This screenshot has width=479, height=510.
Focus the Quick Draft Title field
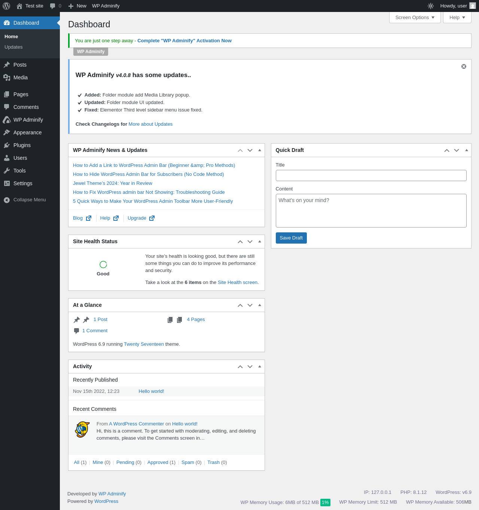coord(371,175)
